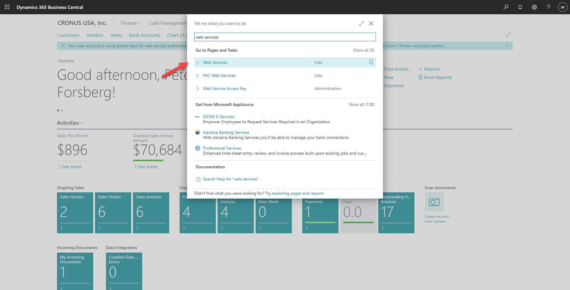
Task: Select the second headline page dot
Action: 62,110
